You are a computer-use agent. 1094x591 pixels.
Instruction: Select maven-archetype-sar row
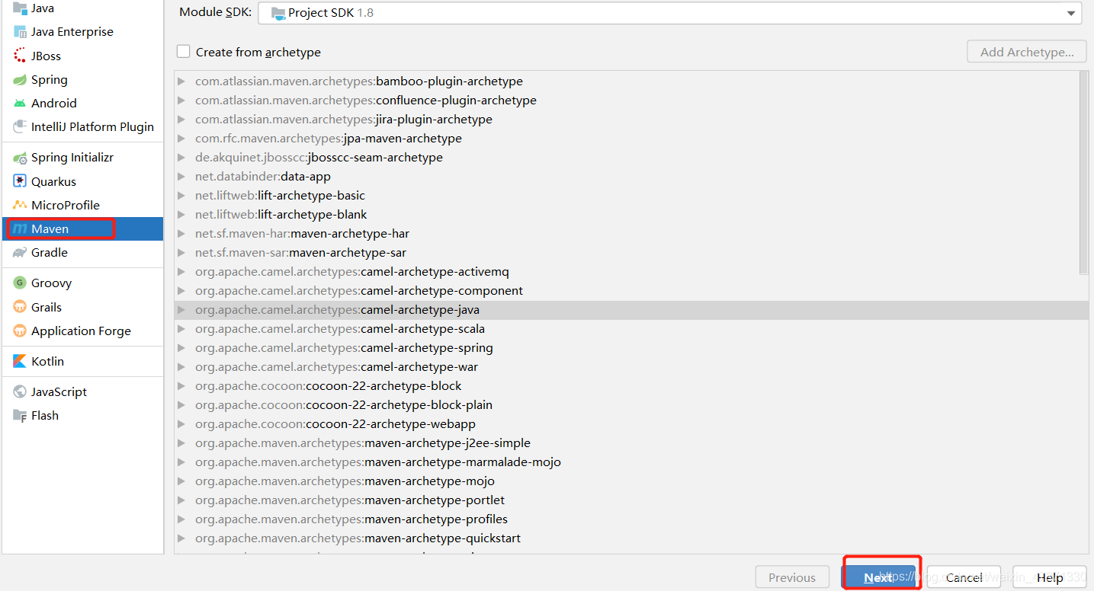coord(631,253)
